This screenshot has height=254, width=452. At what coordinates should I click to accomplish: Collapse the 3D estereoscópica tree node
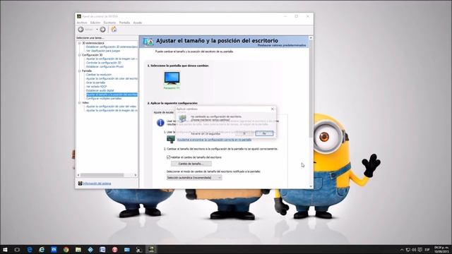tap(80, 43)
